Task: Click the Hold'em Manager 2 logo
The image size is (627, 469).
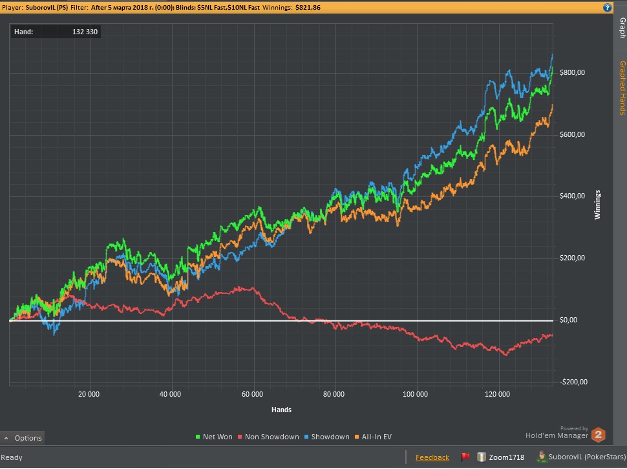Action: pos(599,435)
